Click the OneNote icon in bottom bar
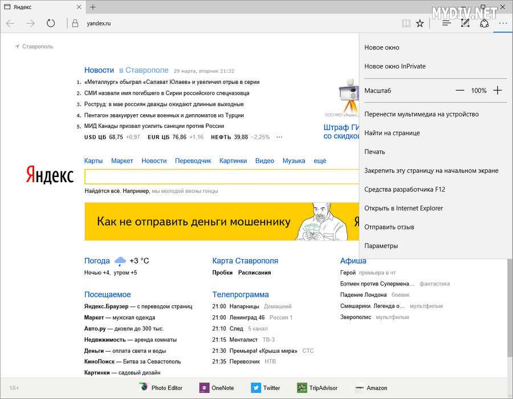The width and height of the screenshot is (513, 399). (x=204, y=388)
